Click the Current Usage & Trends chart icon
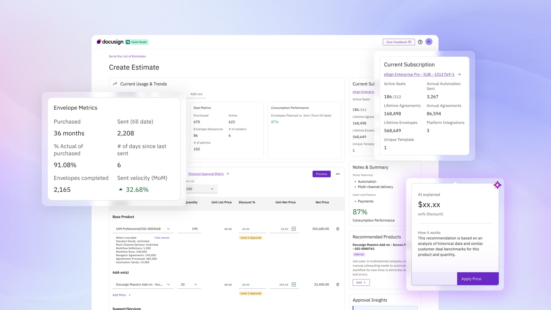Screen dimensions: 551x310 [115, 84]
